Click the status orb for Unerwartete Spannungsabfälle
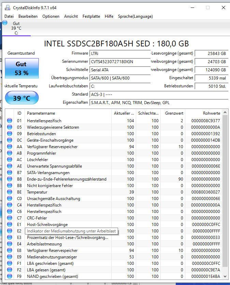230x285 pixels. pyautogui.click(x=10, y=166)
